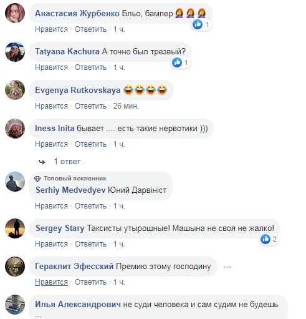Reply to Tatyana Kachura's comment with Ответить
This screenshot has width=306, height=319.
[x=90, y=67]
